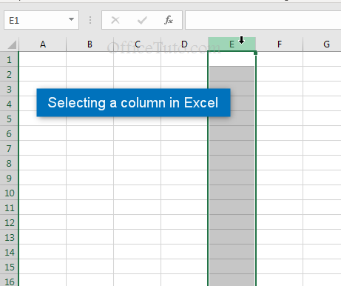
Task: Select row 8 header
Action: pyautogui.click(x=9, y=163)
